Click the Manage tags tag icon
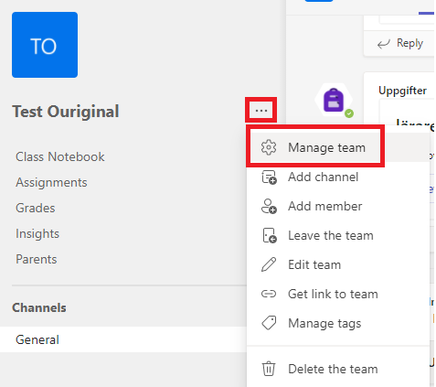Screen dimensions: 436x387 269,323
